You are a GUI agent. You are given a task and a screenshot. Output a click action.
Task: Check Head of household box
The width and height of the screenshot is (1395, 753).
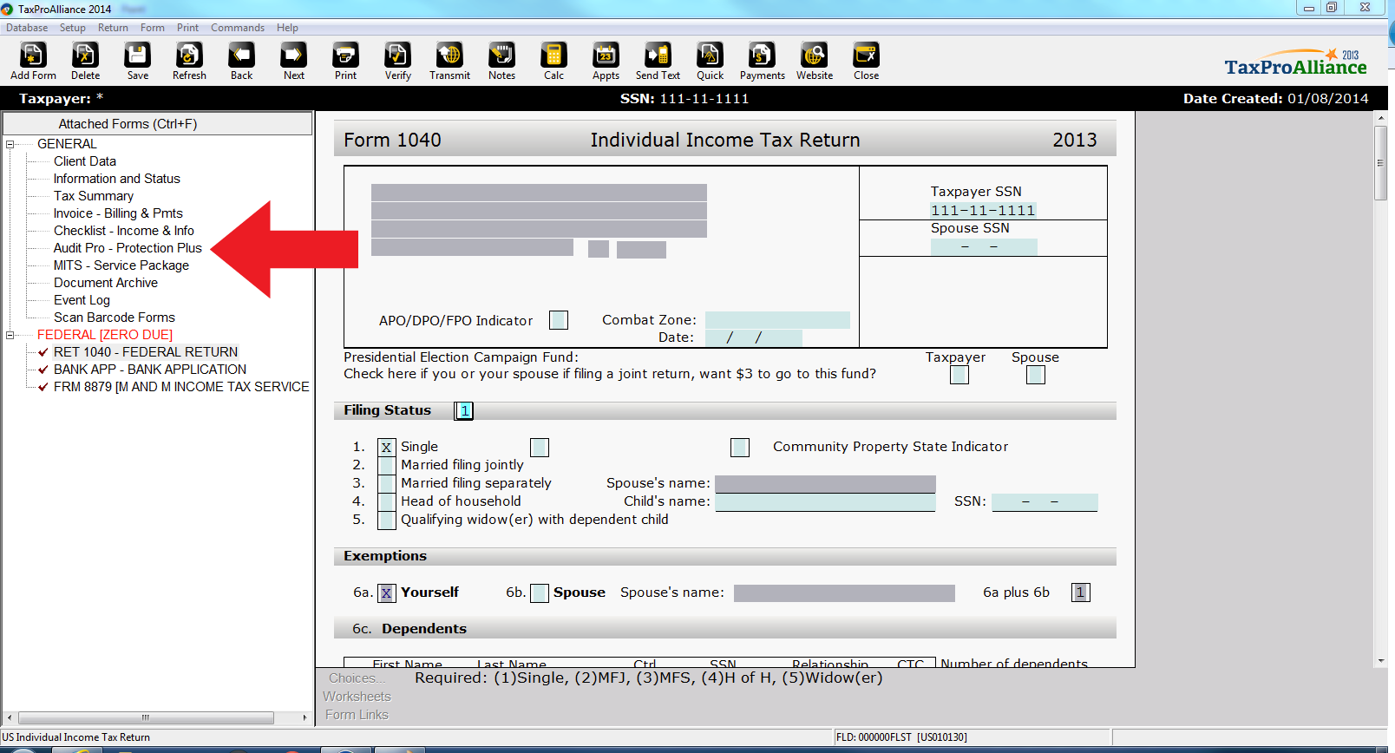387,502
